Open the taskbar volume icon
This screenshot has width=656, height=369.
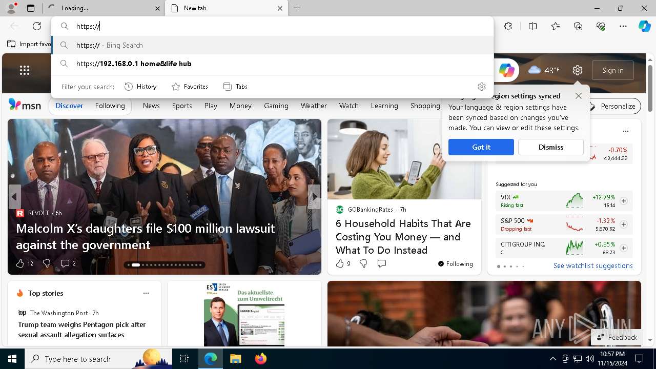pos(589,359)
